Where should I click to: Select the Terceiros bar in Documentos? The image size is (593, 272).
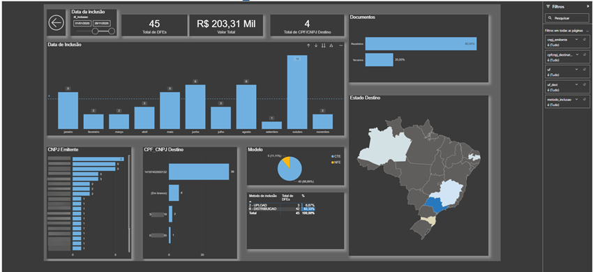point(380,59)
